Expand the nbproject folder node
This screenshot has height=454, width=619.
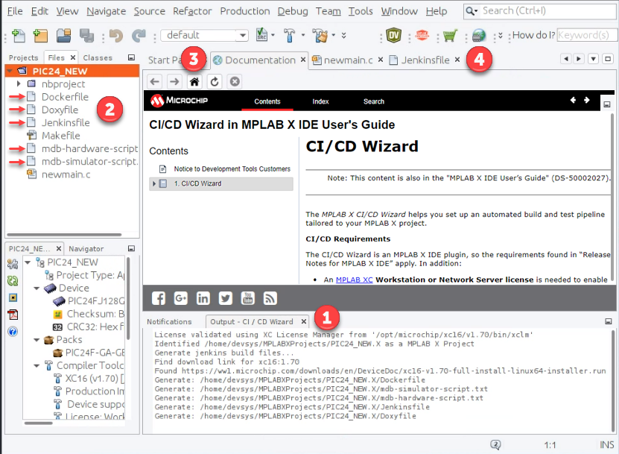19,83
